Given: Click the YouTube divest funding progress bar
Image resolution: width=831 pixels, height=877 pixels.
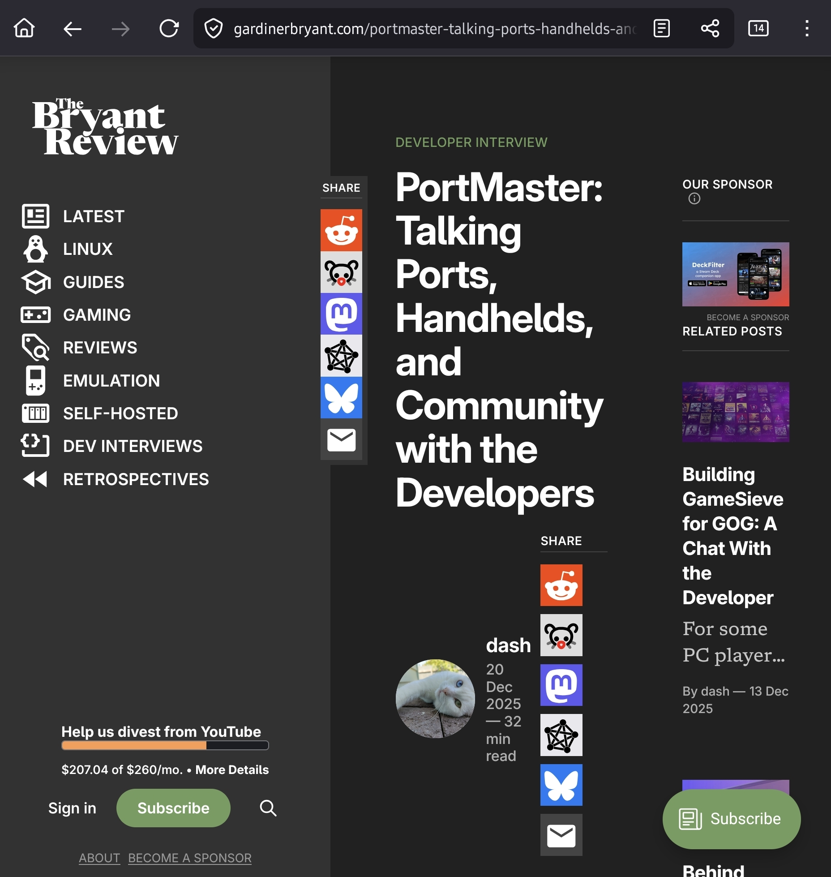Looking at the screenshot, I should 165,745.
